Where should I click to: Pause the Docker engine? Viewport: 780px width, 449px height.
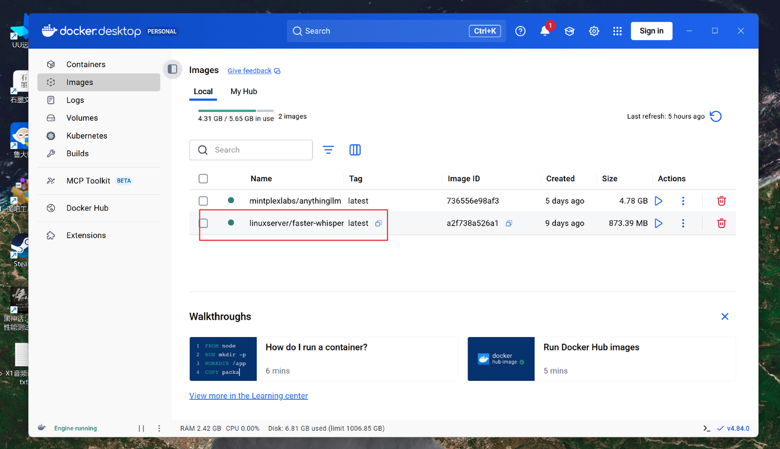141,428
